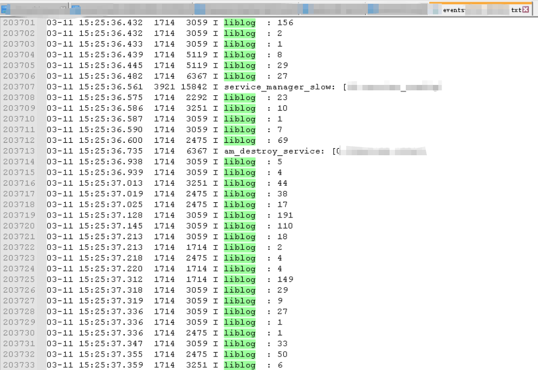538x370 pixels.
Task: Click value 110 on line 203720
Action: [x=285, y=226]
